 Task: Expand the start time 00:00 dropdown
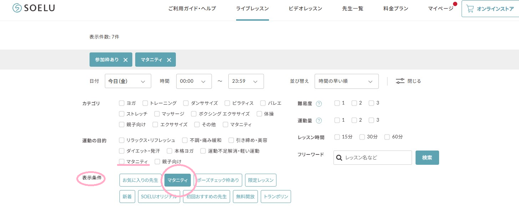pos(194,81)
